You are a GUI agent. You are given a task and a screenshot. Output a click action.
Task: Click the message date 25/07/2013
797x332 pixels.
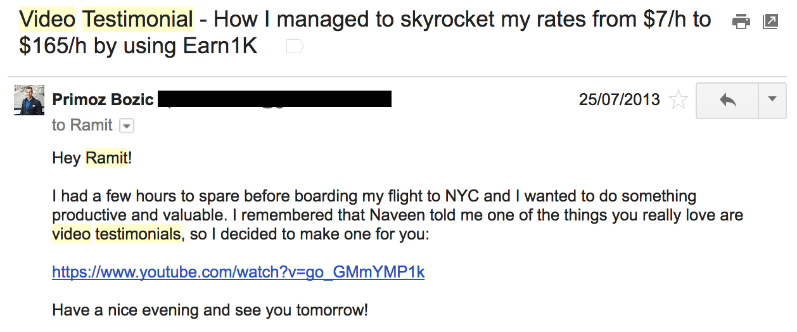[x=620, y=100]
